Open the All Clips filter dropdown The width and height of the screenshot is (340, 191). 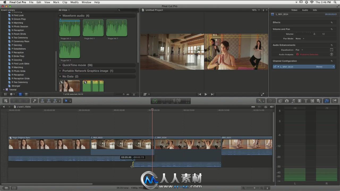(x=64, y=10)
